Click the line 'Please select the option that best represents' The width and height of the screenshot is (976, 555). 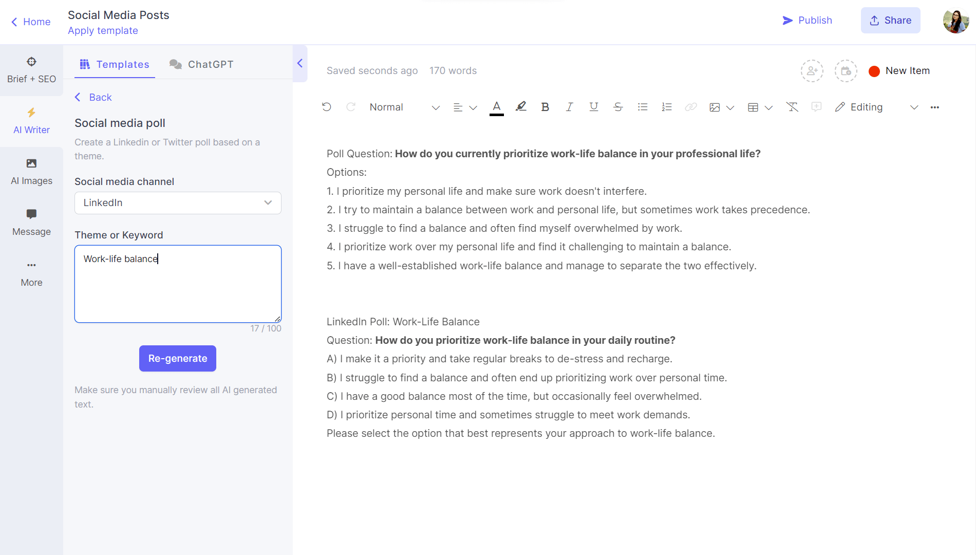click(521, 433)
